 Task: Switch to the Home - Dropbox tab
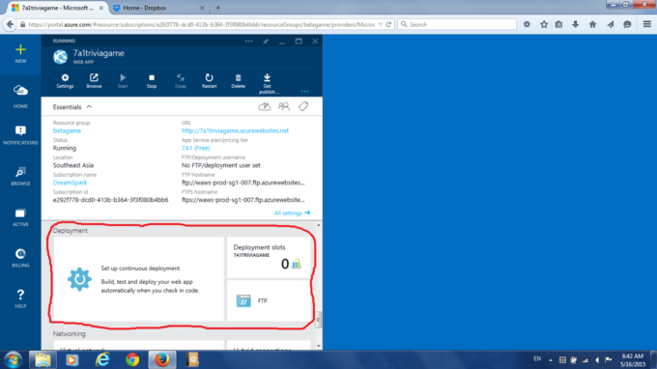click(x=158, y=8)
